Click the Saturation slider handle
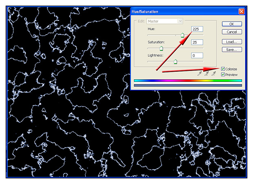Image resolution: width=253 pixels, height=184 pixels. coord(161,48)
